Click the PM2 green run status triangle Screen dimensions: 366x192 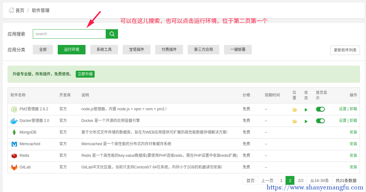tap(306, 109)
